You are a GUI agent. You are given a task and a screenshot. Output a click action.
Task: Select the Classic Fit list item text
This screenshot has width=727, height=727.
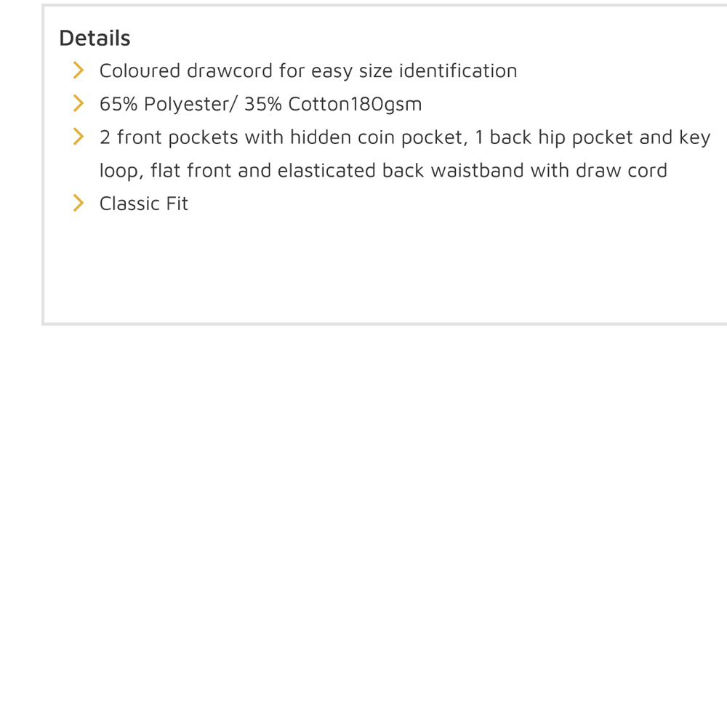pyautogui.click(x=144, y=204)
